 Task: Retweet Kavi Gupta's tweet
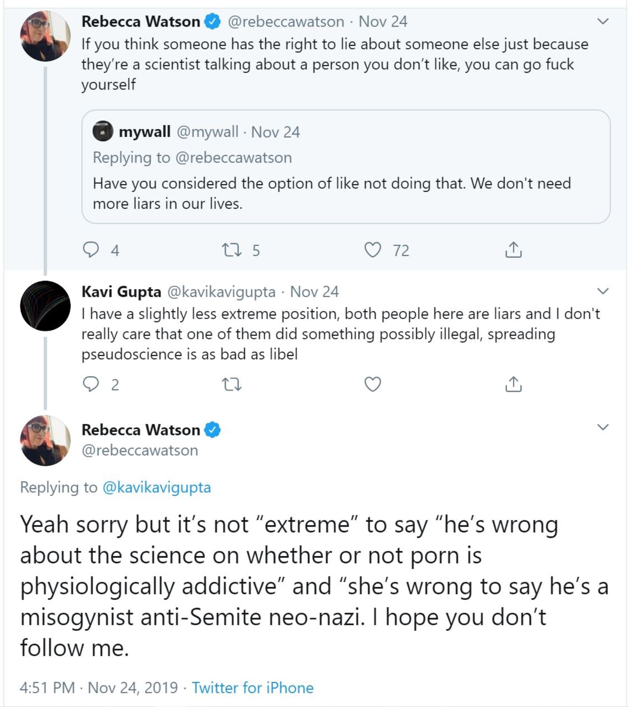[231, 384]
